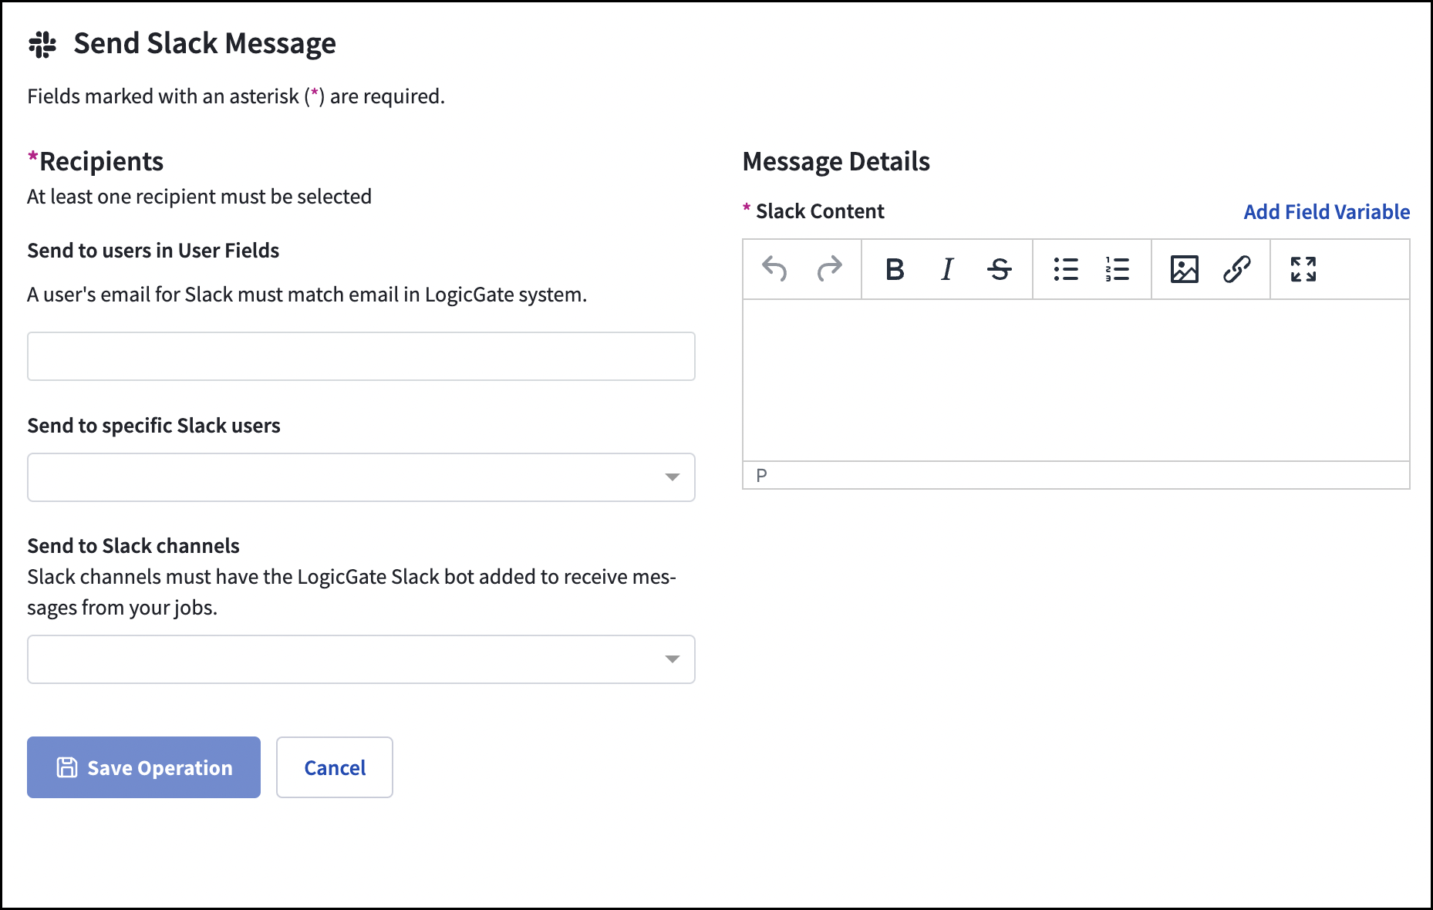Click the User Fields input box
This screenshot has width=1433, height=910.
[x=361, y=356]
